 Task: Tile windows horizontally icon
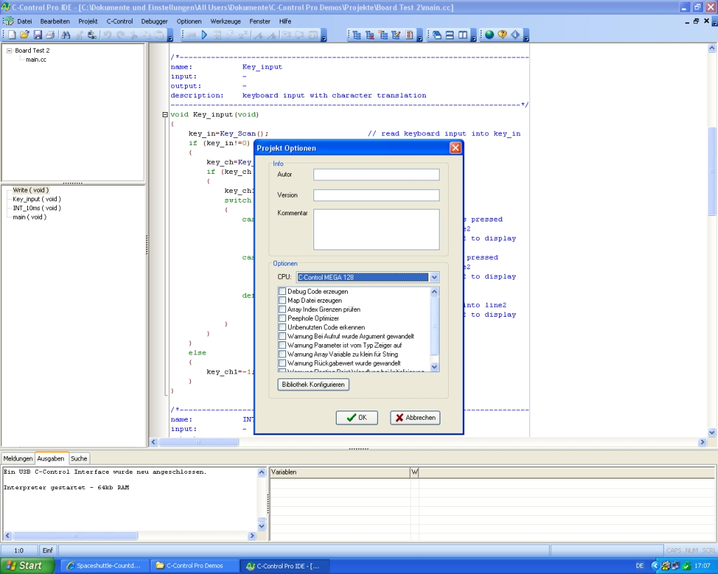tap(449, 35)
